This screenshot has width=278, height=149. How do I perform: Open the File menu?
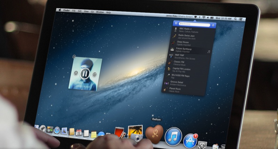pos(74,11)
